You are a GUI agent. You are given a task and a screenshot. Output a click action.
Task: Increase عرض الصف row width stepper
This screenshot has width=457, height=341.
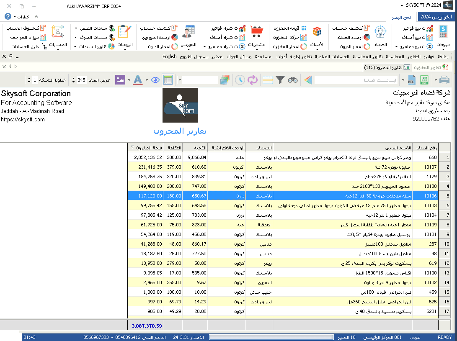73,78
